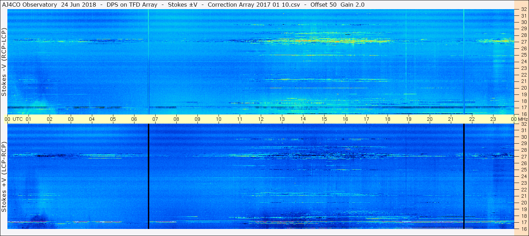Select the 15 hour marker on time axis
Image resolution: width=529 pixels, height=236 pixels.
click(324, 119)
